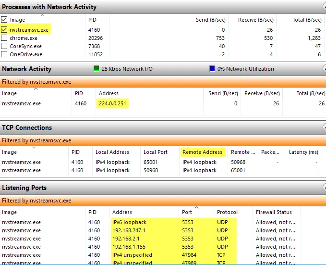The height and width of the screenshot is (265, 326).
Task: Click the Firewall Status column header
Action: [273, 212]
